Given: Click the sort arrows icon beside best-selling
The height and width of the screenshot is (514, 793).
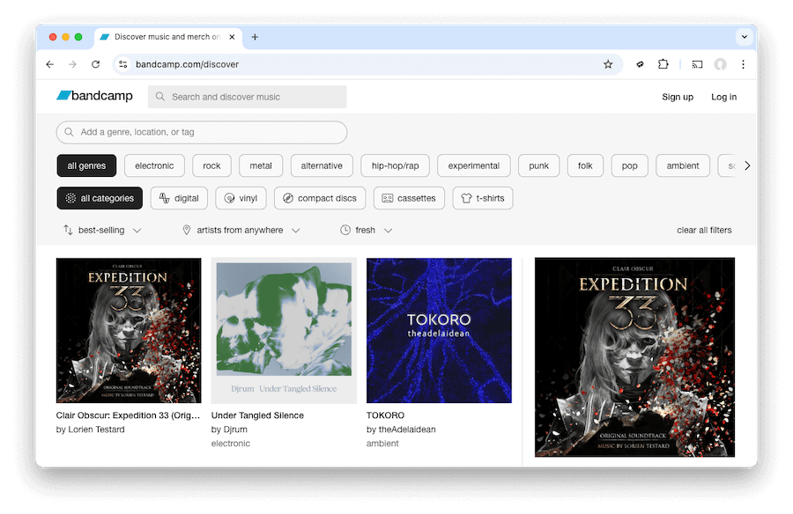Looking at the screenshot, I should 68,230.
